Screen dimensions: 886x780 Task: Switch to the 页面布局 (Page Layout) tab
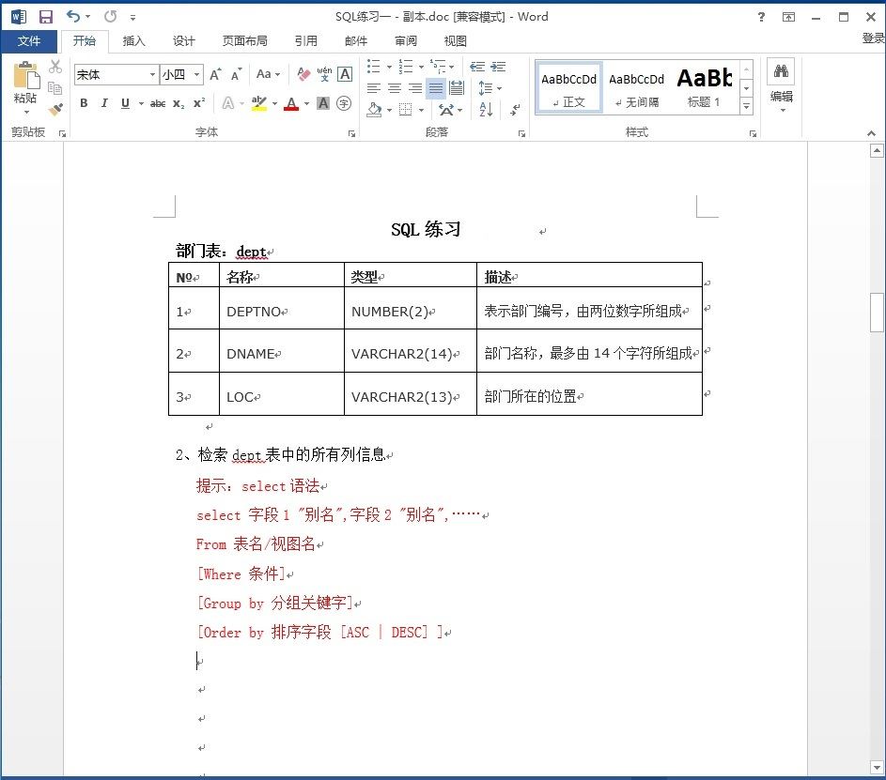pyautogui.click(x=244, y=41)
